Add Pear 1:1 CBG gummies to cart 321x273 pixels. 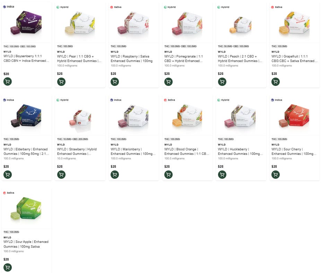point(61,82)
